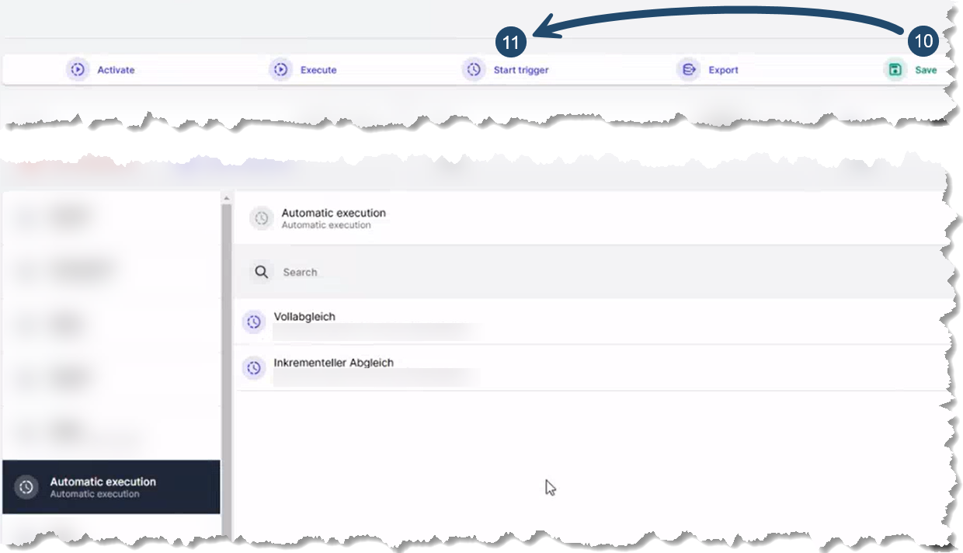The image size is (963, 553).
Task: Select Automatic execution in the sidebar
Action: pos(111,487)
